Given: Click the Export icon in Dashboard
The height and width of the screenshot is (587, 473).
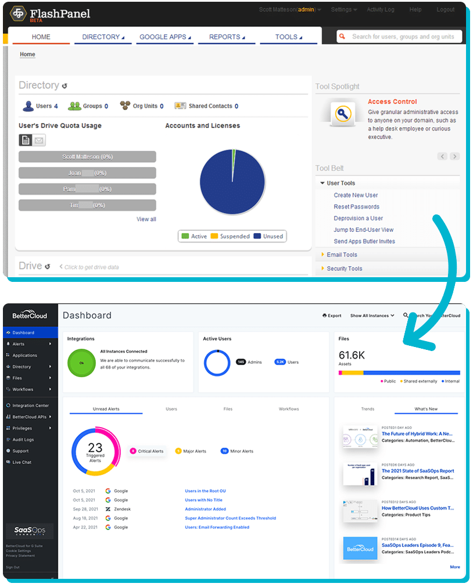Looking at the screenshot, I should [x=324, y=316].
